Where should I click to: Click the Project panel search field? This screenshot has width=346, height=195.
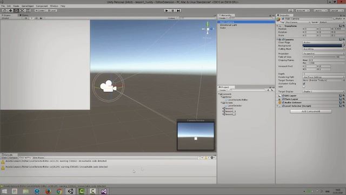248,90
